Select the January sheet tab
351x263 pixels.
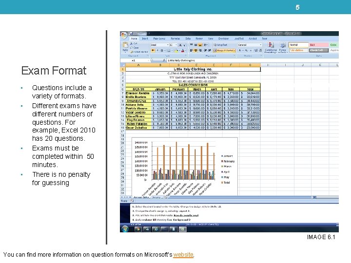pyautogui.click(x=156, y=197)
